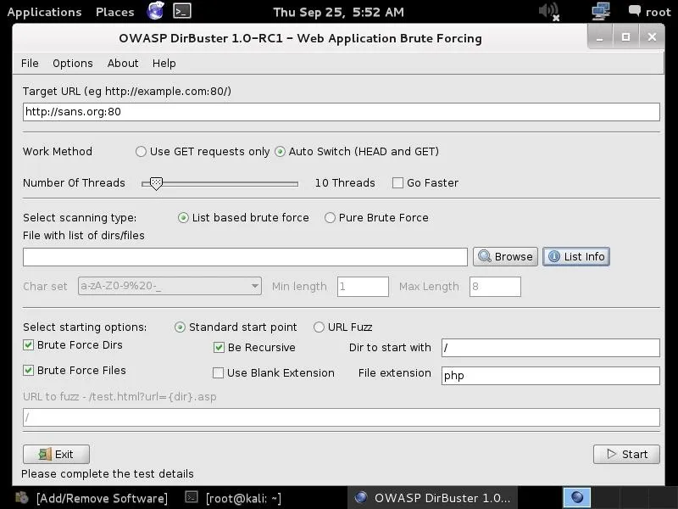Click the File extension field
Viewport: 678px width, 509px height.
pyautogui.click(x=550, y=376)
